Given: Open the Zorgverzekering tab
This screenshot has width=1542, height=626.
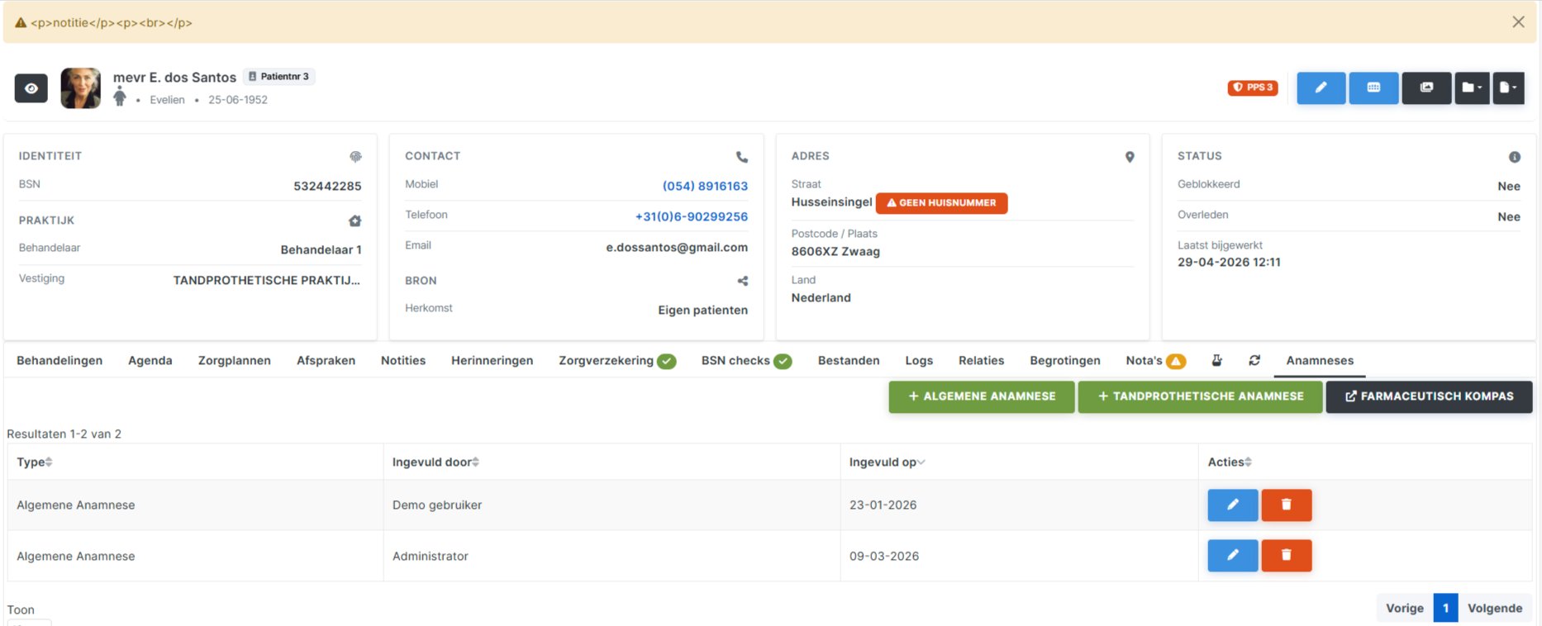Looking at the screenshot, I should [x=606, y=360].
